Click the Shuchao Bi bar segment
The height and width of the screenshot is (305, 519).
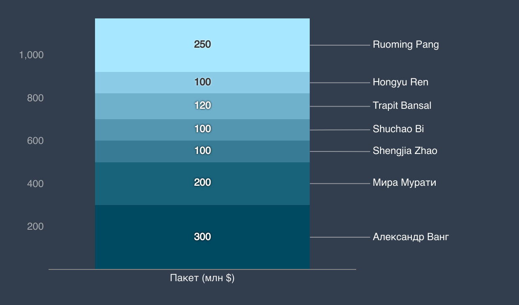[x=202, y=130]
